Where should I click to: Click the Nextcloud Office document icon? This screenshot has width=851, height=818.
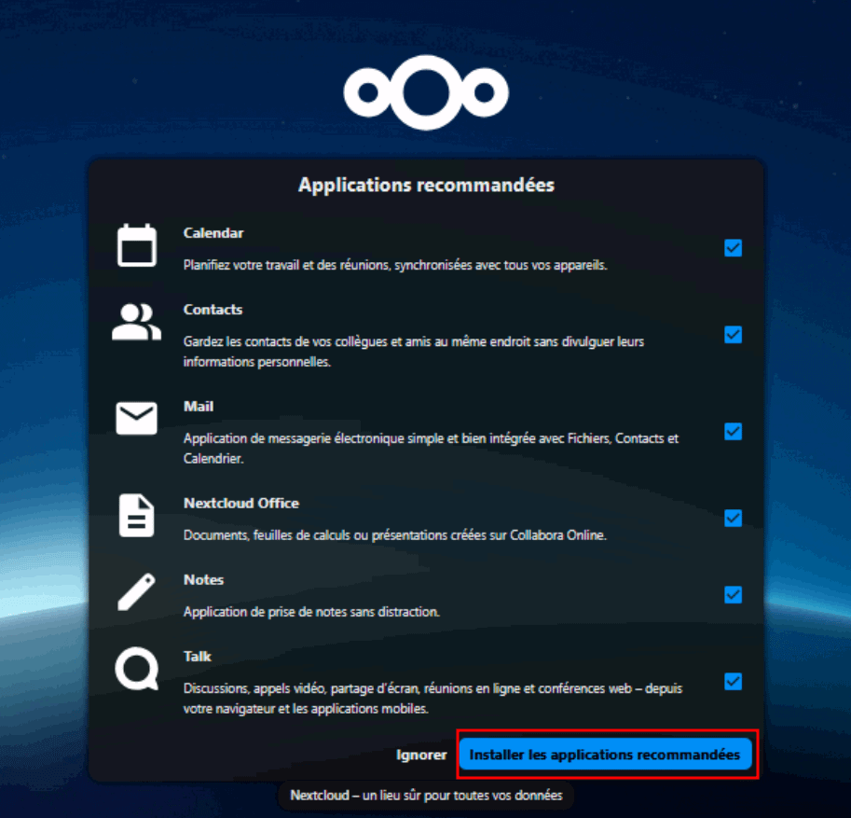click(136, 516)
